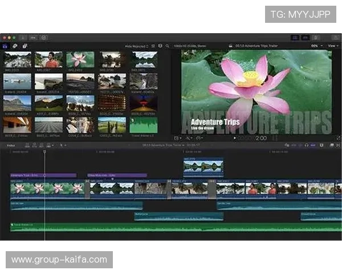The height and width of the screenshot is (274, 342).
Task: Toggle the timeline panel visibility button
Action: [x=304, y=37]
